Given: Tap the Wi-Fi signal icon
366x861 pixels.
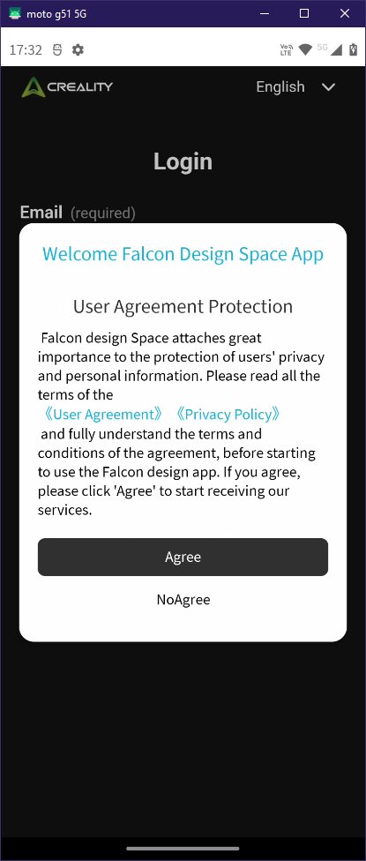Looking at the screenshot, I should pos(306,50).
